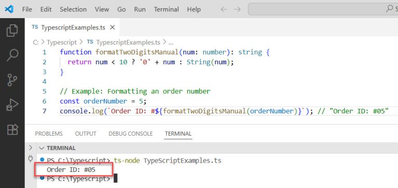Click the Typescript breadcrumb folder
The image size is (398, 188).
point(62,42)
